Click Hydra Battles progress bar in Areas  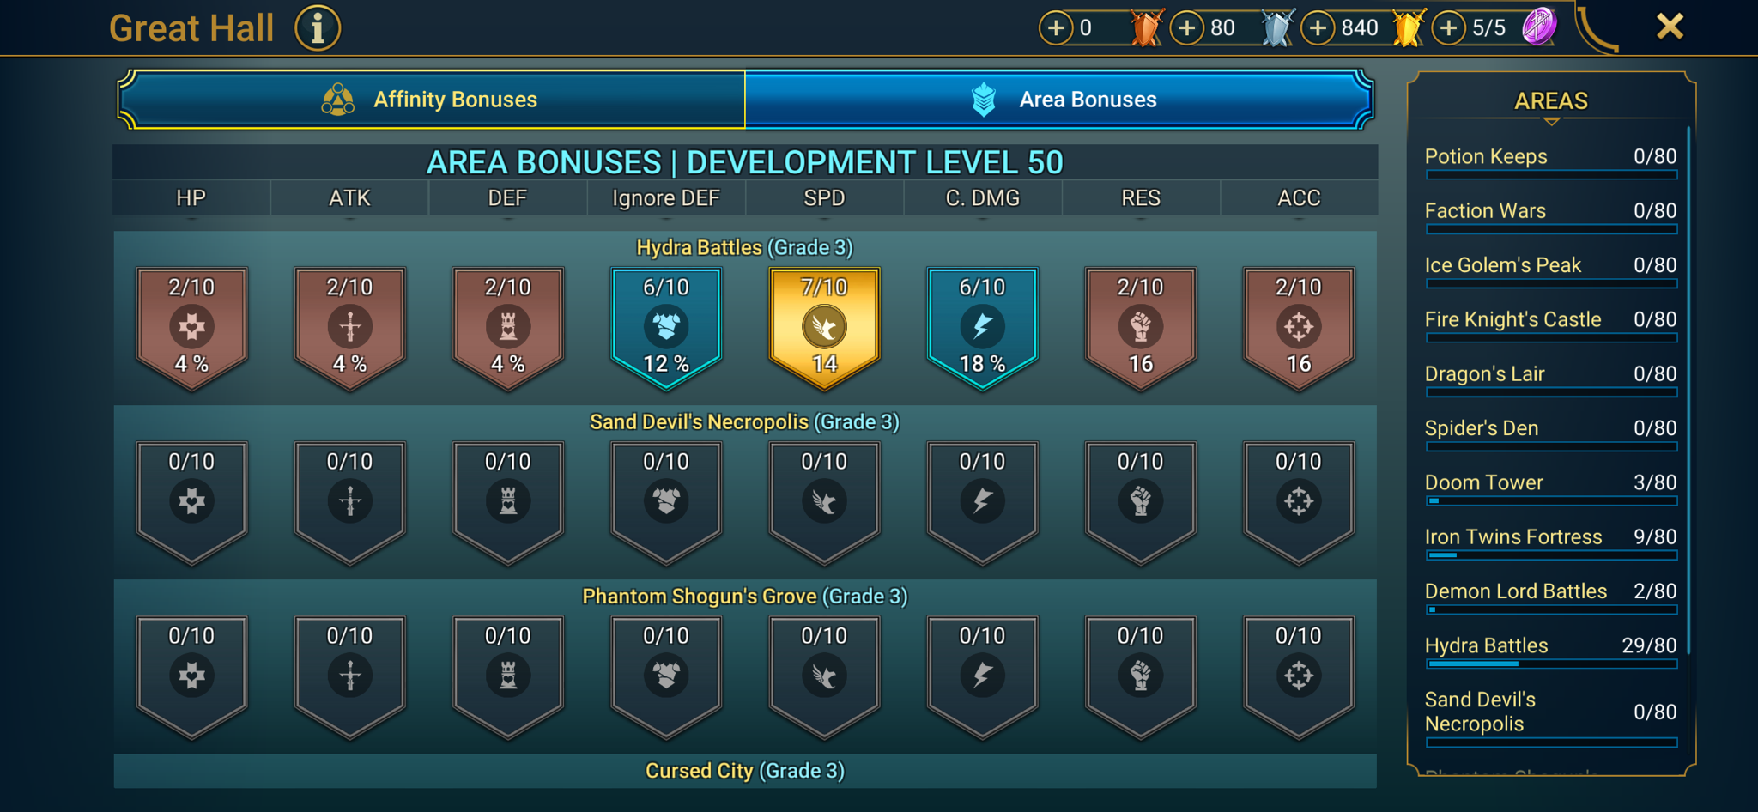pyautogui.click(x=1551, y=664)
